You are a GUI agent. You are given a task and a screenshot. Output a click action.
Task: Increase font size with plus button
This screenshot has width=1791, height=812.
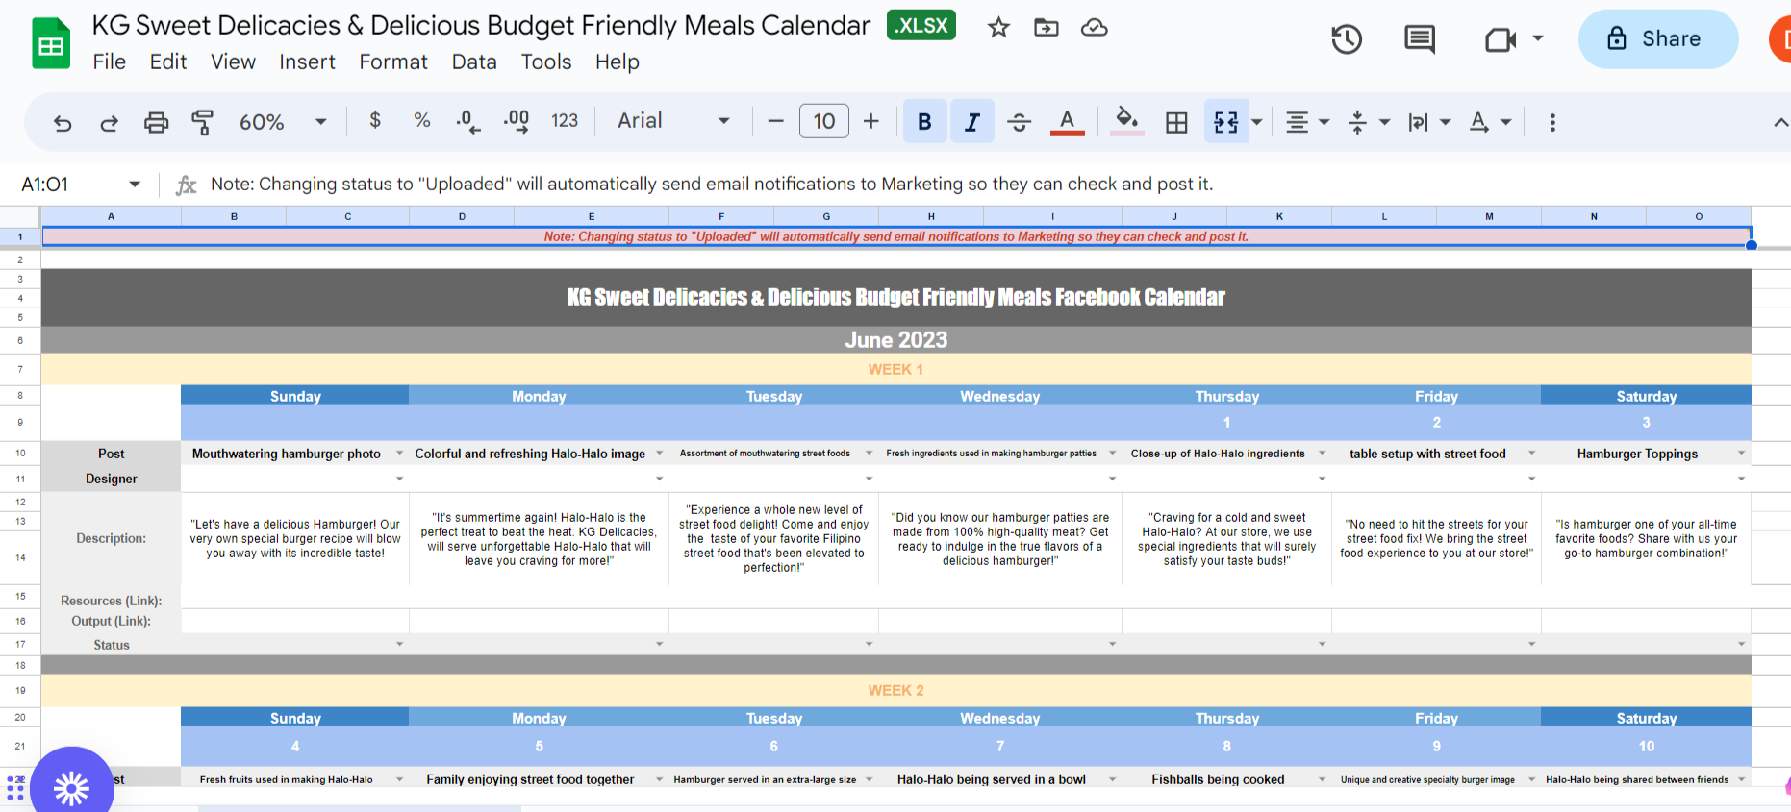click(871, 121)
